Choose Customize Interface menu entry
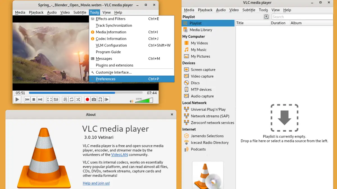This screenshot has width=337, height=189. click(132, 72)
